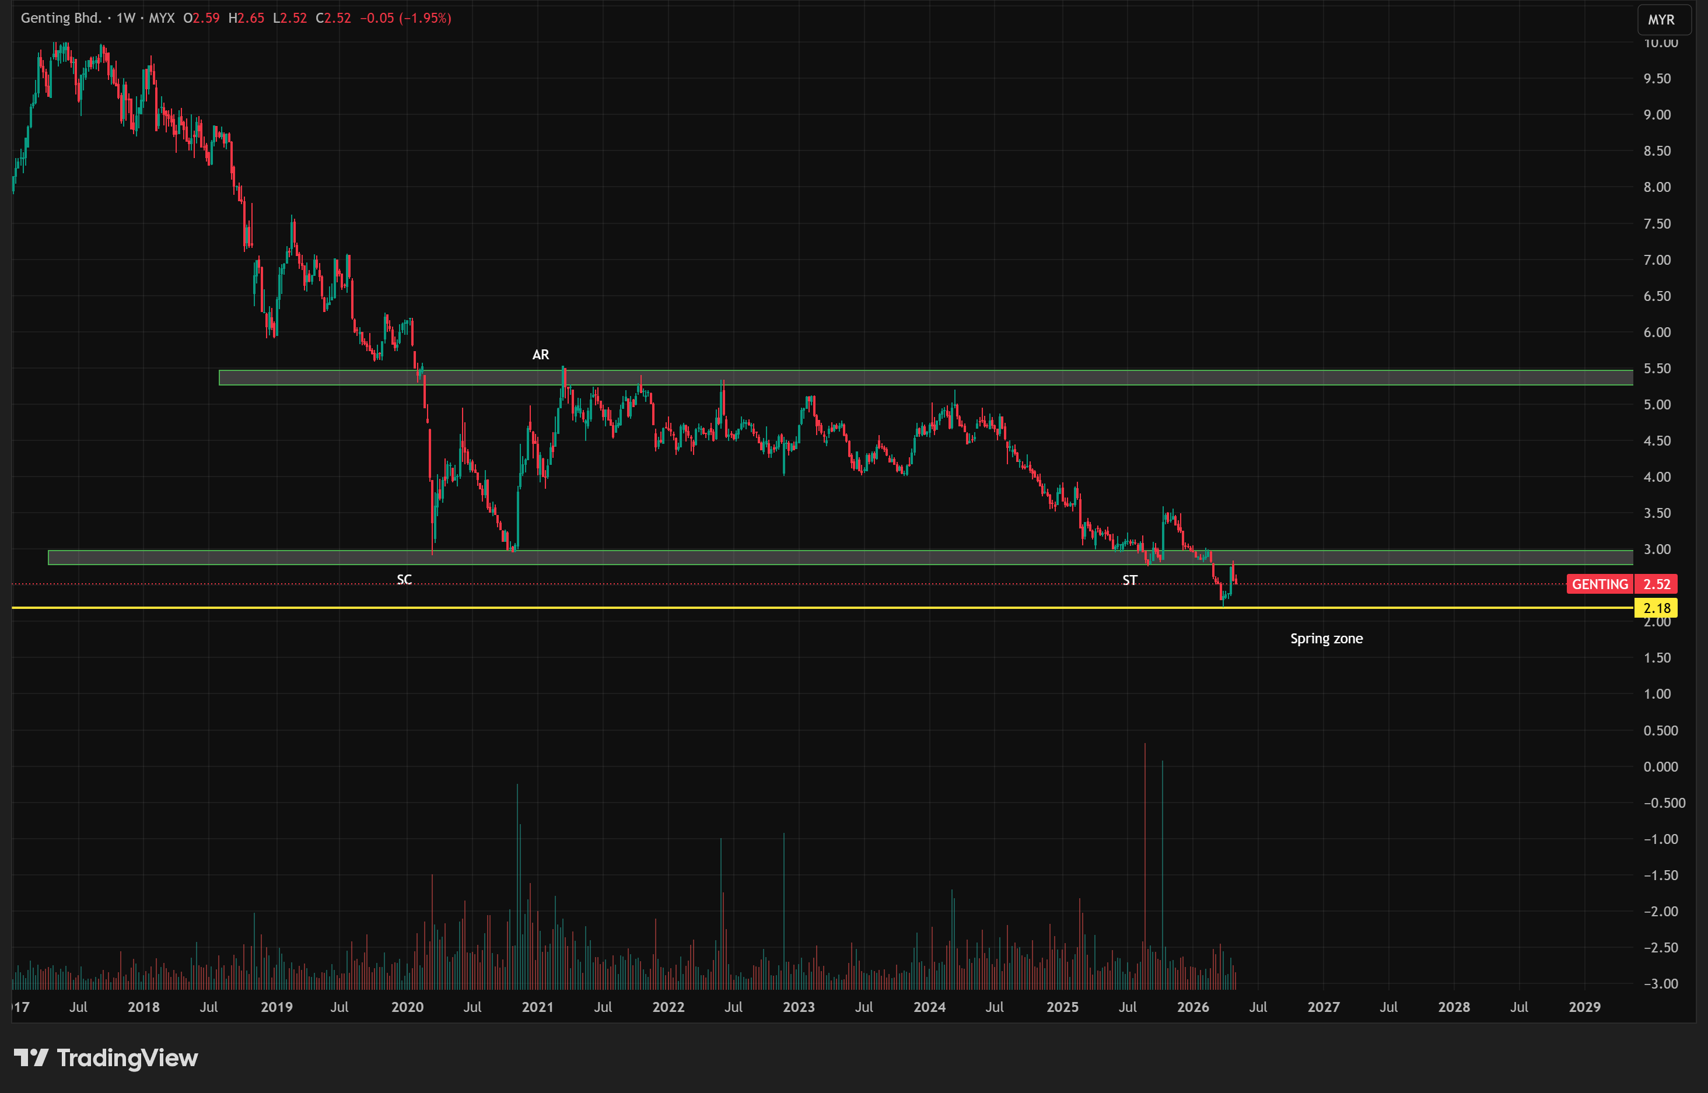The width and height of the screenshot is (1708, 1093).
Task: Click the high value H2.65
Action: 246,17
